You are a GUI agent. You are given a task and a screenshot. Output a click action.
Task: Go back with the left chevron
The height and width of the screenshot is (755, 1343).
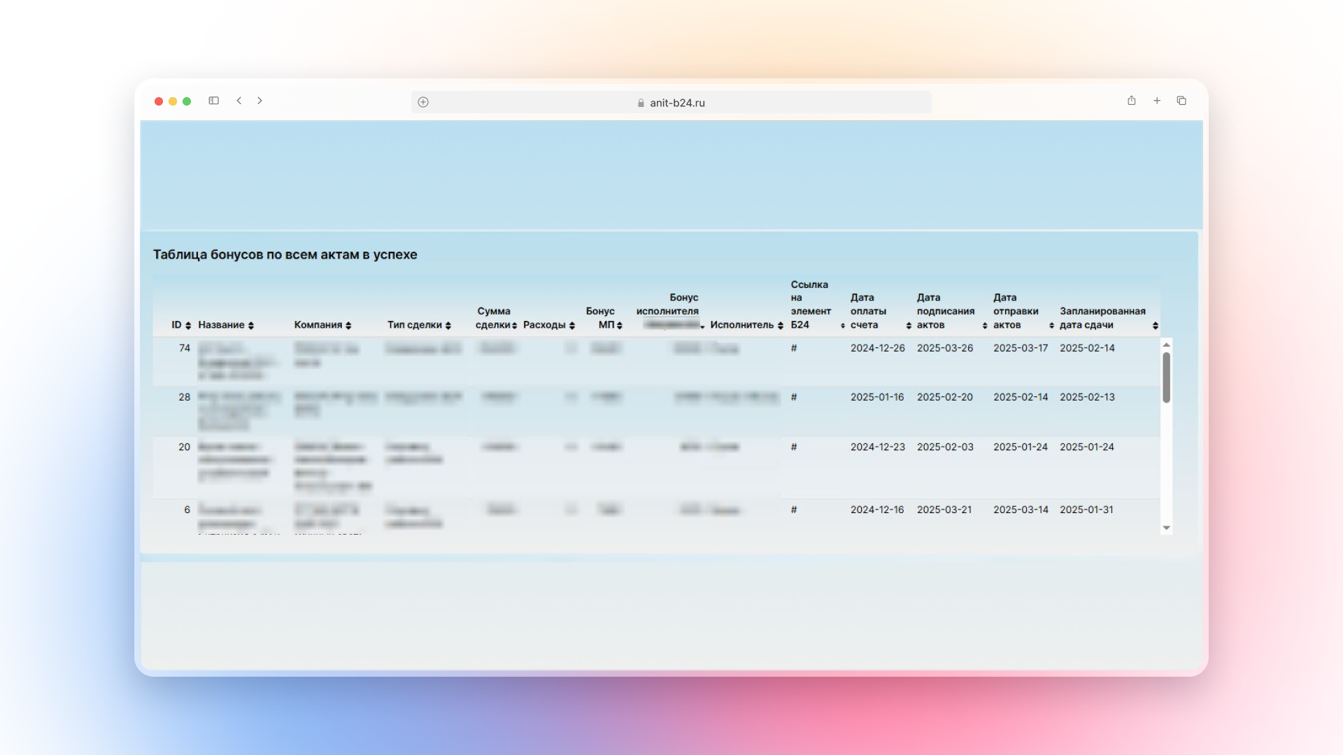239,101
